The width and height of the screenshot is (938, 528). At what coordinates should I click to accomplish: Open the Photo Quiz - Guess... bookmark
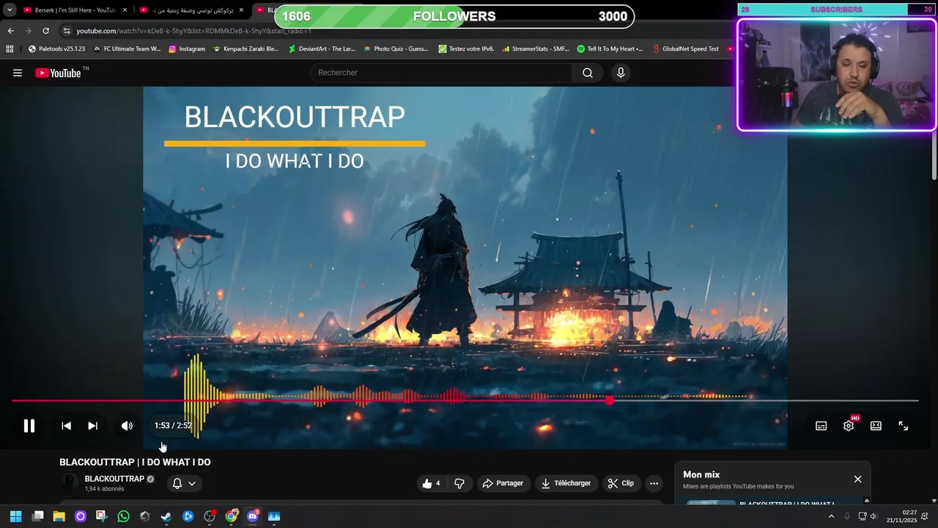(x=396, y=49)
